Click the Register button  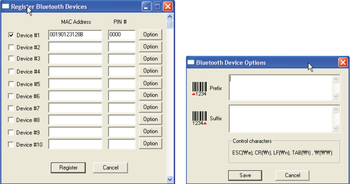pos(68,168)
